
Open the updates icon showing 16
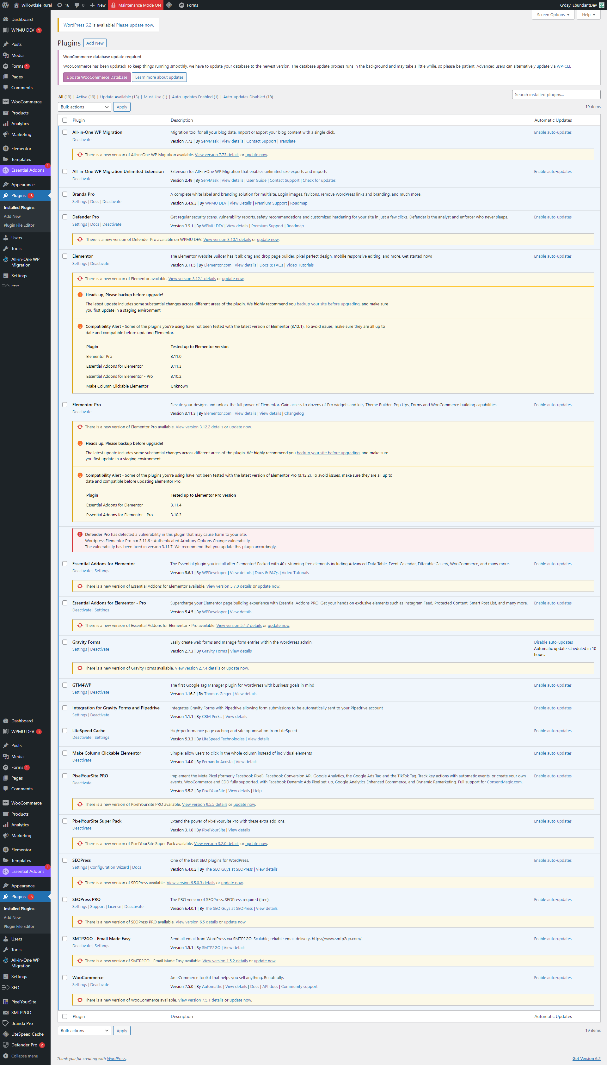tap(60, 5)
